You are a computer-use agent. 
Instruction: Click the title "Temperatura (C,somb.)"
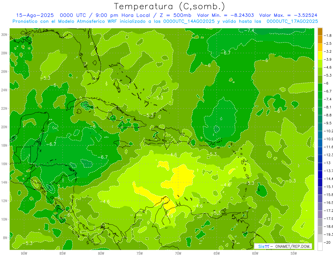tap(170, 7)
